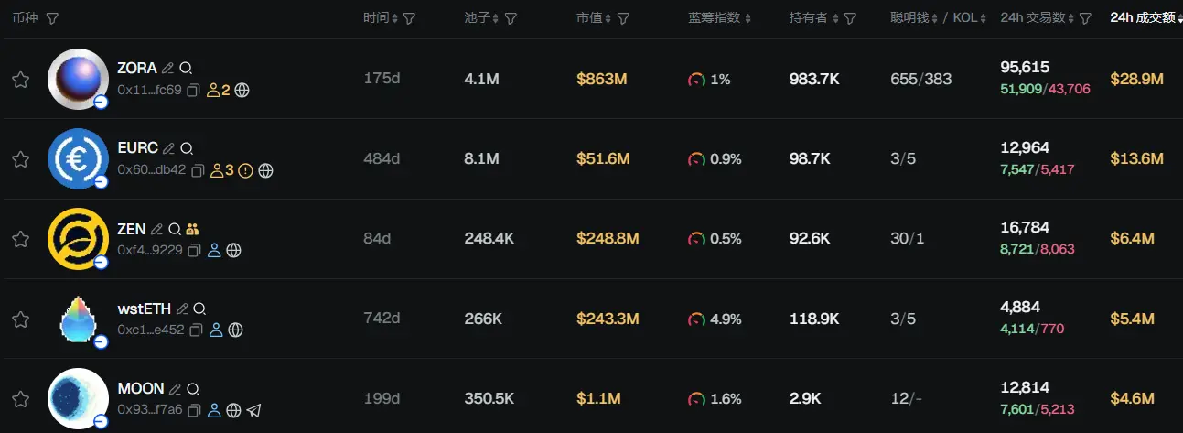Image resolution: width=1183 pixels, height=433 pixels.
Task: Click the search icon beside wstETH
Action: [x=199, y=309]
